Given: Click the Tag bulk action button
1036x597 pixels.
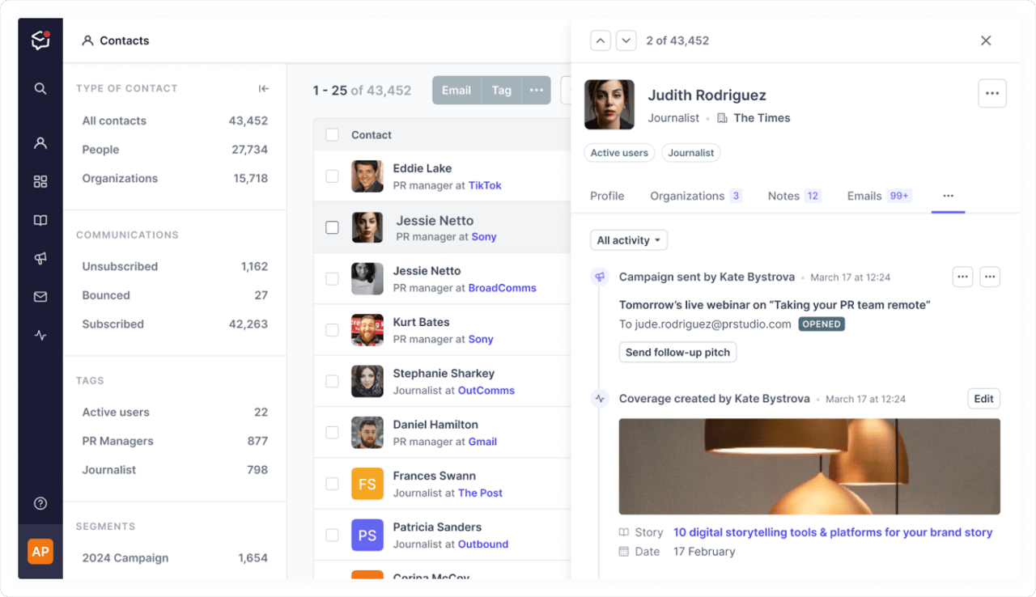Looking at the screenshot, I should (x=502, y=91).
